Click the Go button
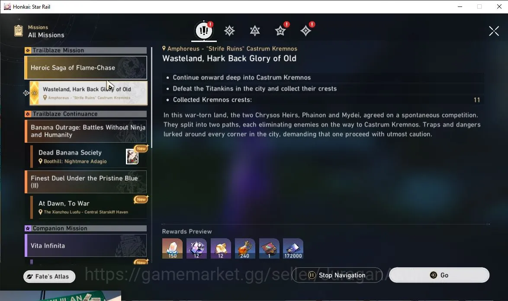The height and width of the screenshot is (301, 508). pyautogui.click(x=439, y=275)
